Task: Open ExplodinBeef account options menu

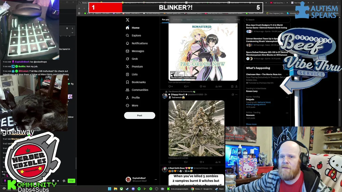Action: 156,179
